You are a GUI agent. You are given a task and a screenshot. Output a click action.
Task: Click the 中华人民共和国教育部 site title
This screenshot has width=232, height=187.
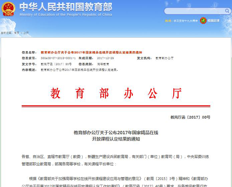click(x=66, y=7)
